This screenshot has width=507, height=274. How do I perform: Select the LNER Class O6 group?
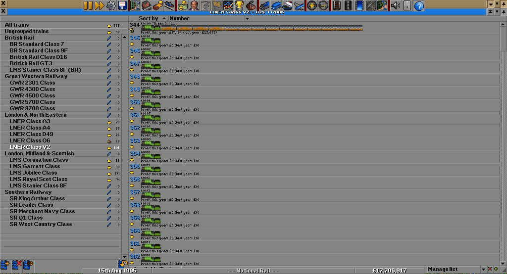pyautogui.click(x=61, y=140)
